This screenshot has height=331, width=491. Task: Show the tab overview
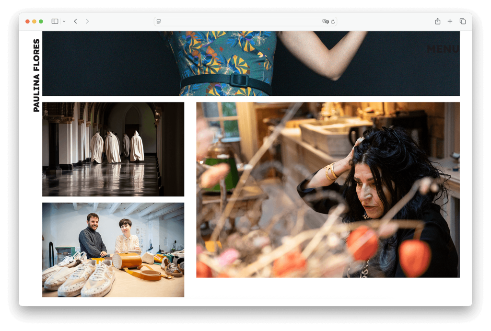463,22
